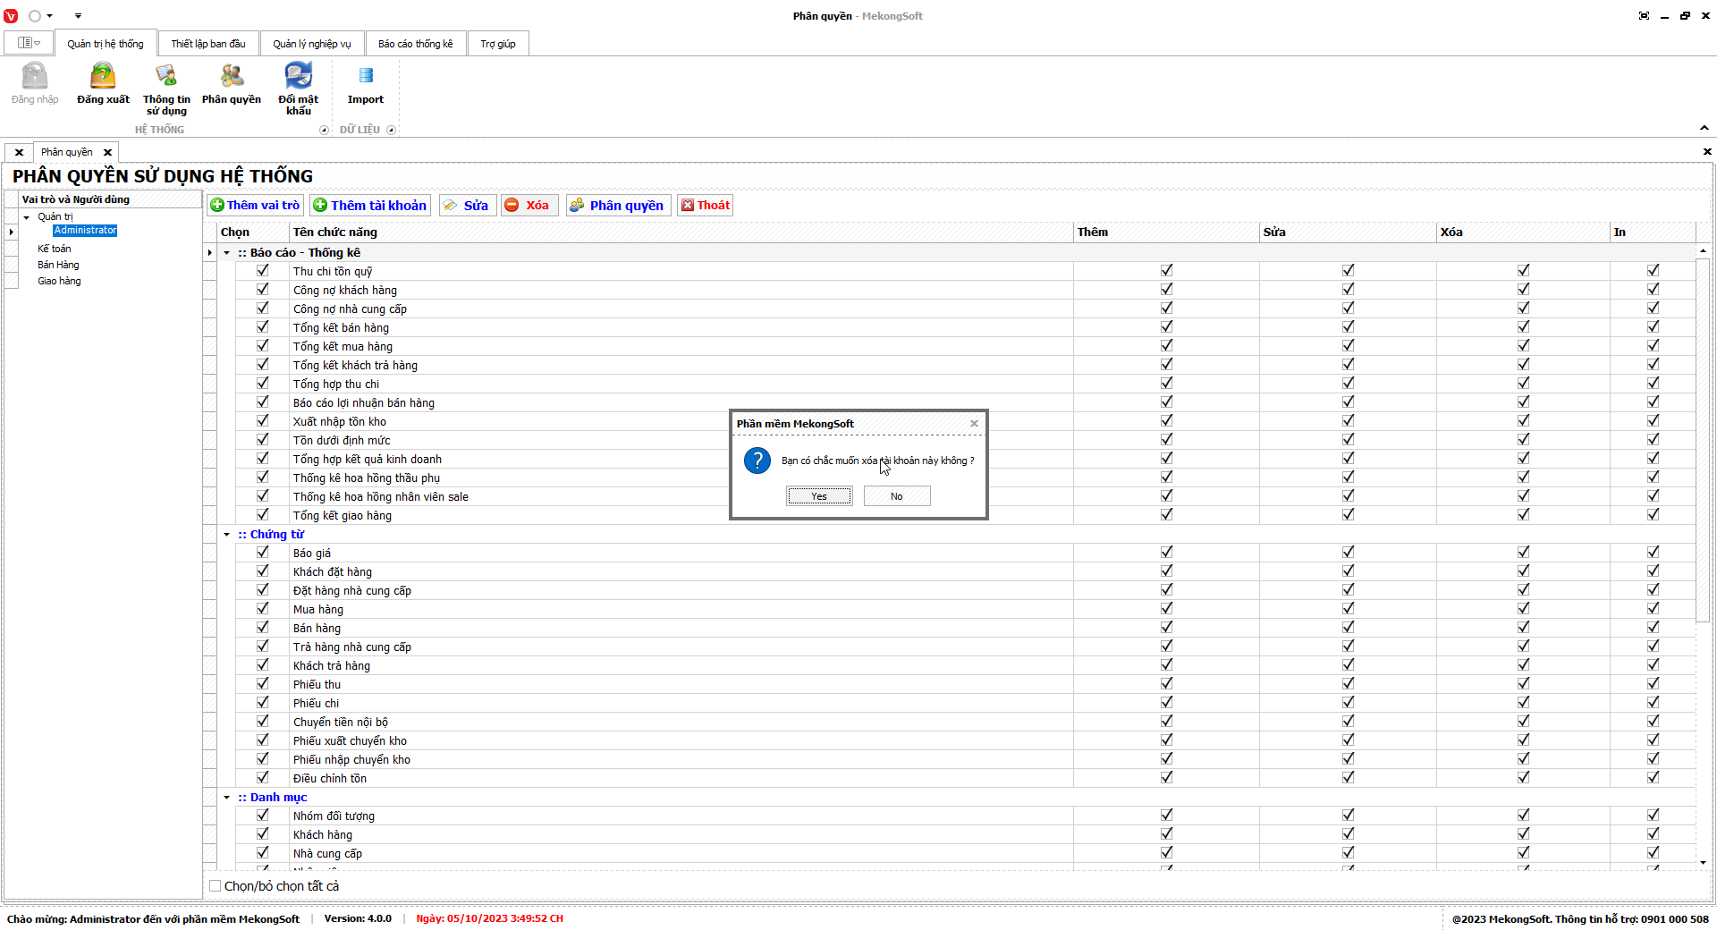Uncheck Chọn for Phiếu thu row

point(263,683)
